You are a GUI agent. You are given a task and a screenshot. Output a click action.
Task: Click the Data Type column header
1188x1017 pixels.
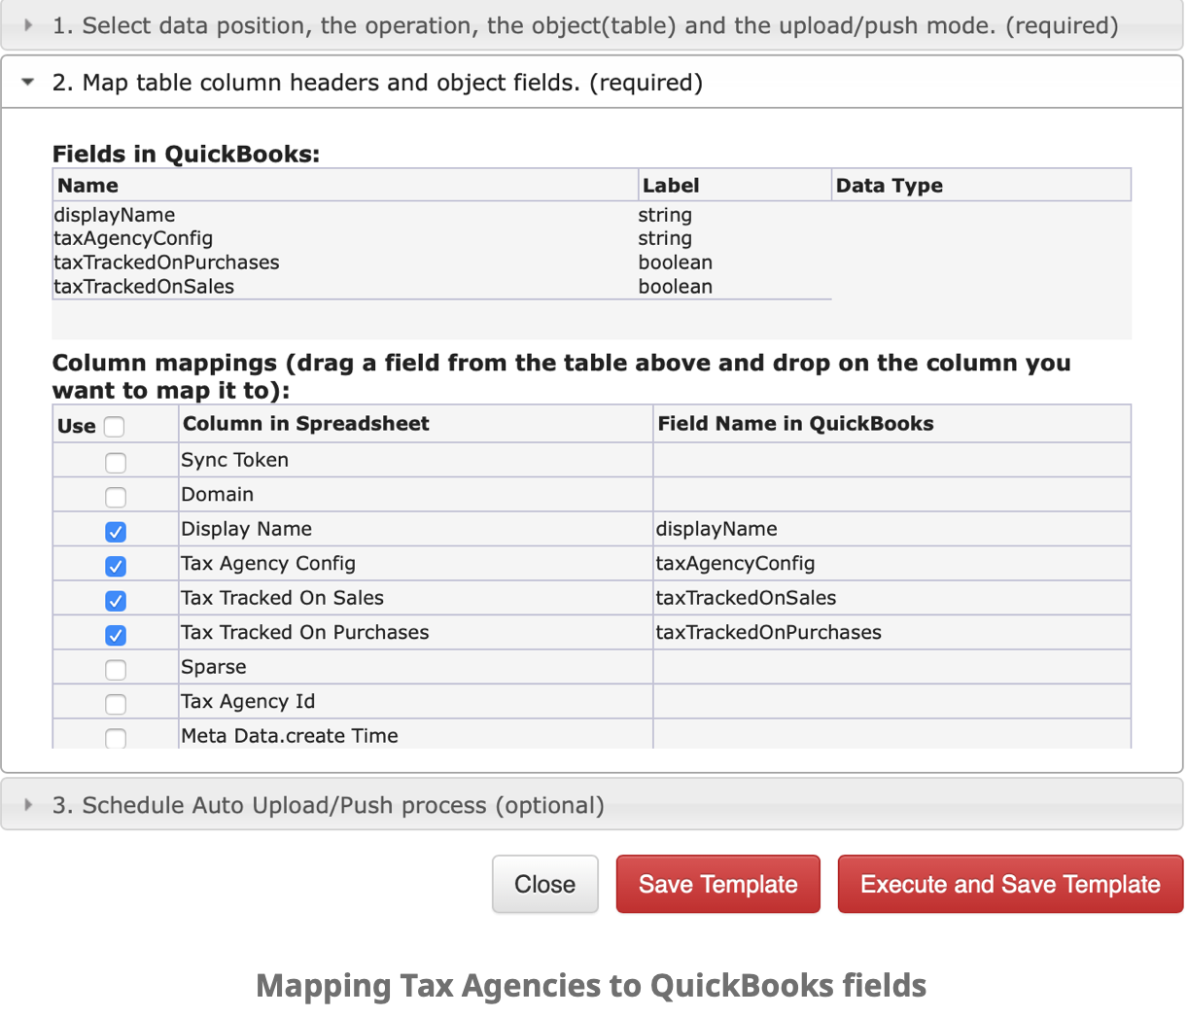click(x=982, y=185)
